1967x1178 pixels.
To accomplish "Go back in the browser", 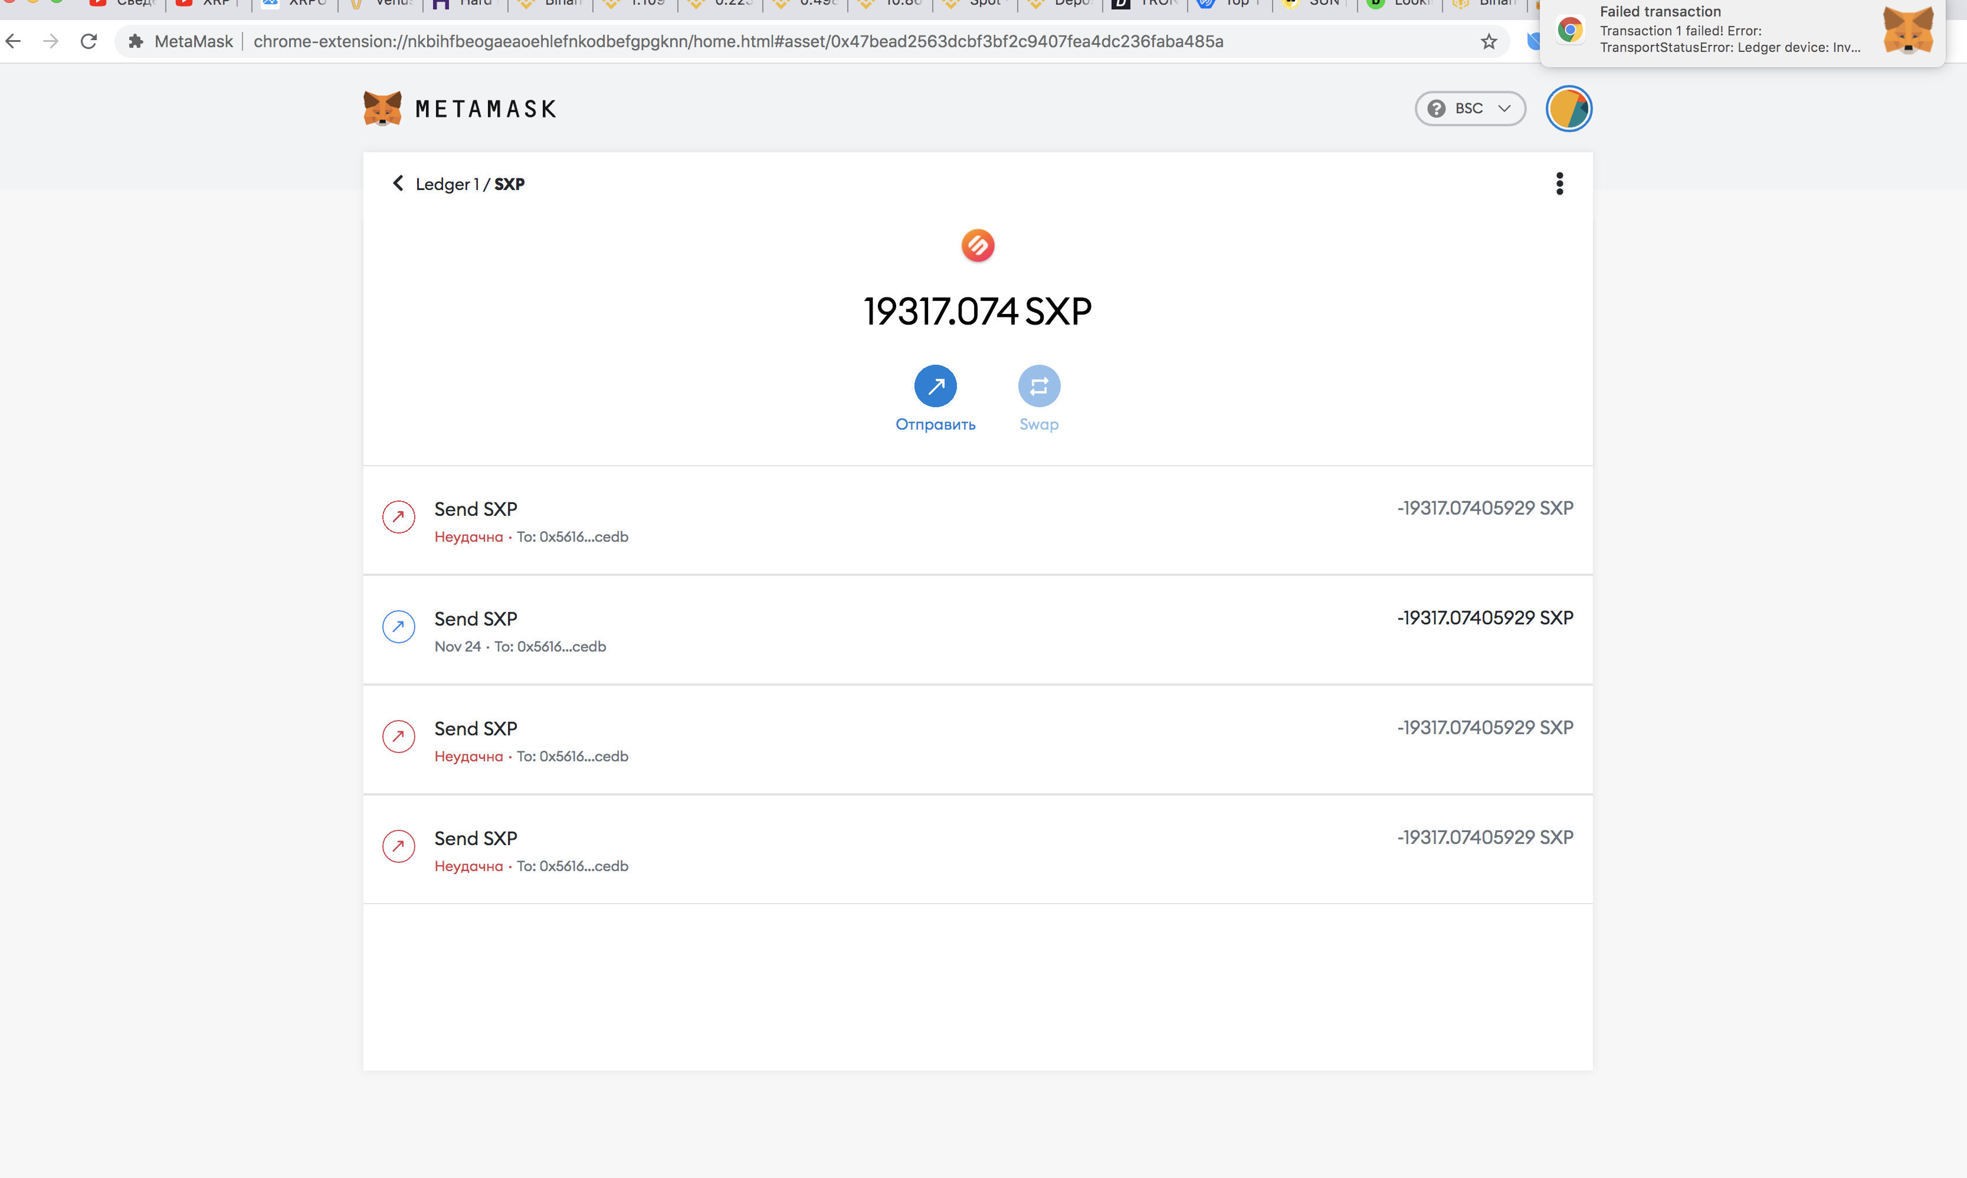I will pos(14,41).
